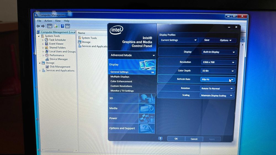The height and width of the screenshot is (155, 276).
Task: Click the Shared Folders icon in tree
Action: (x=46, y=48)
